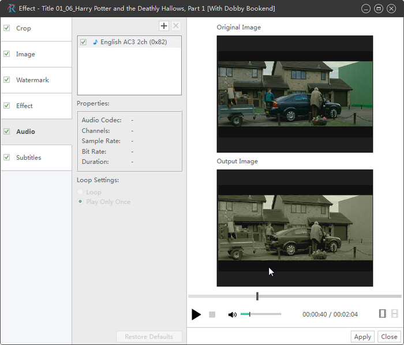This screenshot has height=345, width=404.
Task: Click the Stop playback square
Action: tap(212, 314)
